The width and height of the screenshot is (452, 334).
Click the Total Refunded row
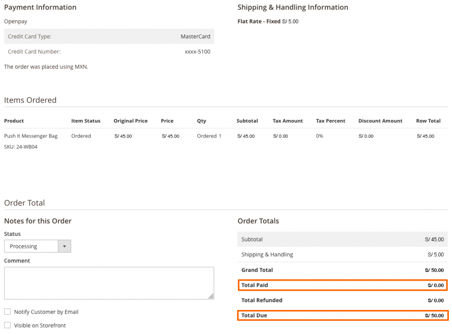click(343, 301)
